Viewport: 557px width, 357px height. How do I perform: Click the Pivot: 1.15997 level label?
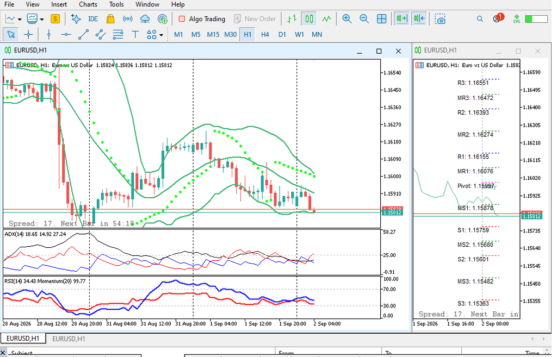pyautogui.click(x=475, y=186)
